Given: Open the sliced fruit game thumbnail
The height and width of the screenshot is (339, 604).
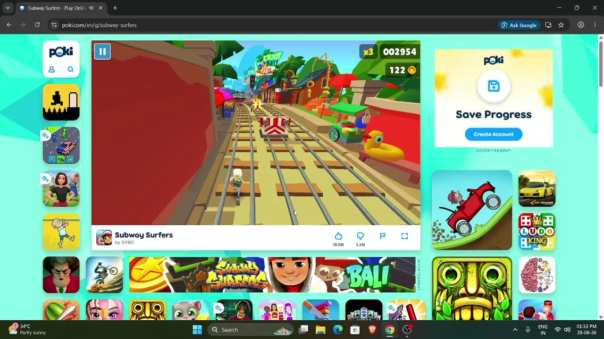Looking at the screenshot, I should pos(61,310).
